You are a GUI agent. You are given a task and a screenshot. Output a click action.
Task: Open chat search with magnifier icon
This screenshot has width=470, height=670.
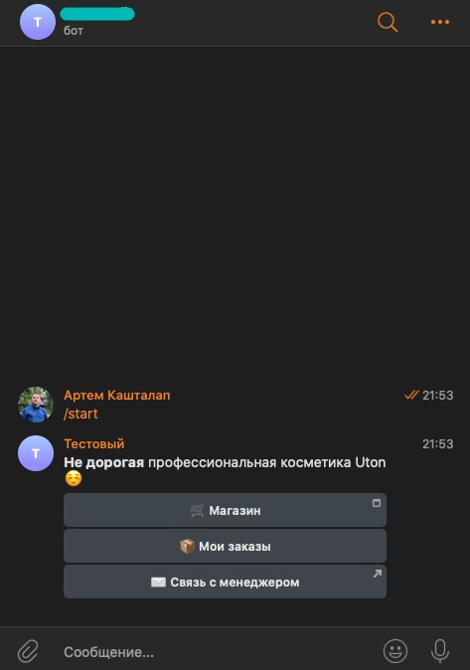pyautogui.click(x=388, y=22)
